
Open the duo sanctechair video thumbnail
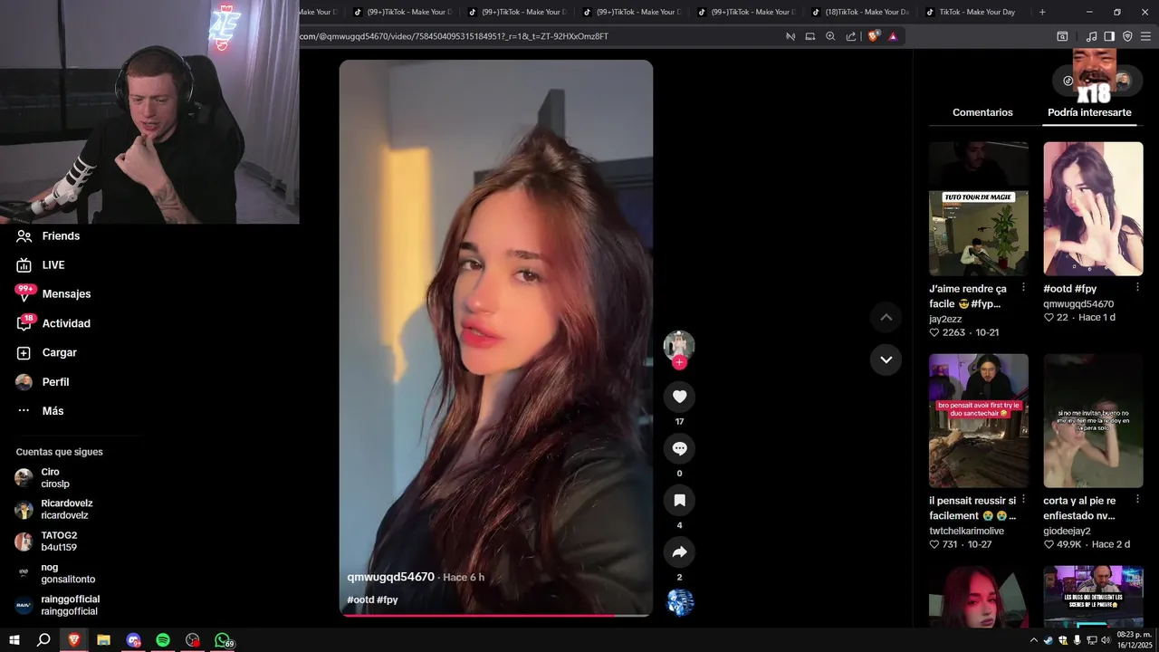point(979,420)
